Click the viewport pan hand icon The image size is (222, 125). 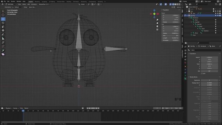pos(157,23)
